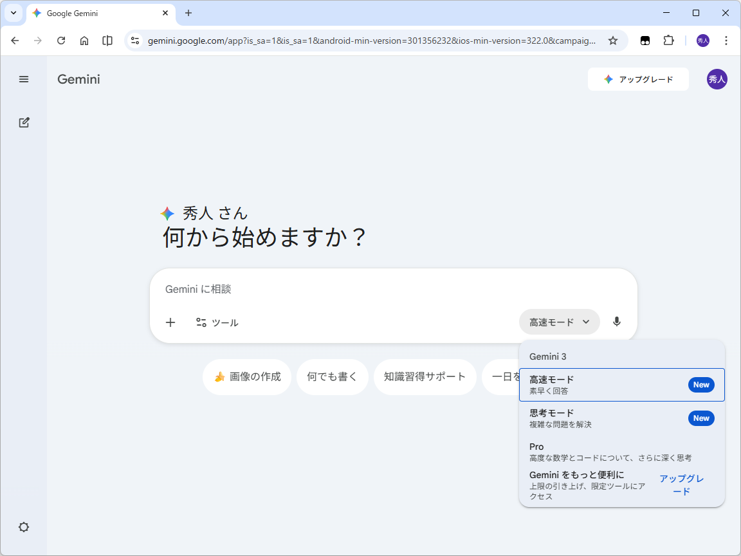Bookmark this page with the star icon
The width and height of the screenshot is (741, 556).
[x=613, y=41]
